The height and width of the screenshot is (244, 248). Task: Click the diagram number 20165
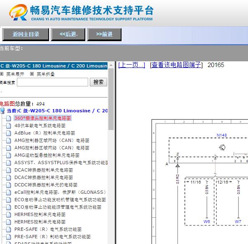216,65
